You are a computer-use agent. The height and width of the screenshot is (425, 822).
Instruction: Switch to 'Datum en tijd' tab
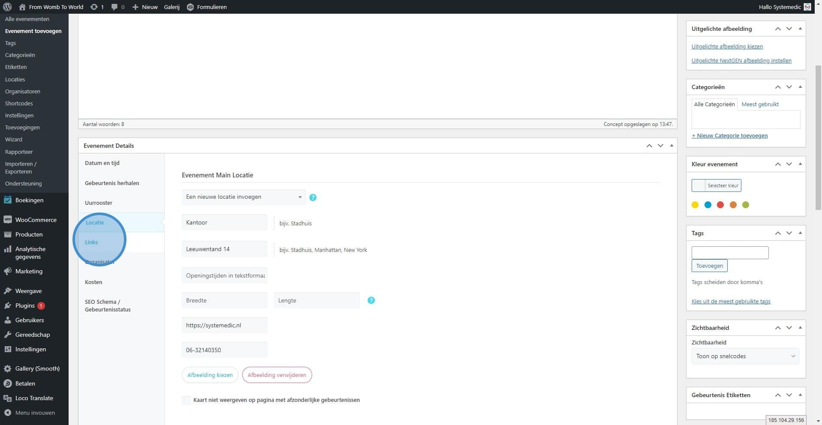tap(102, 163)
